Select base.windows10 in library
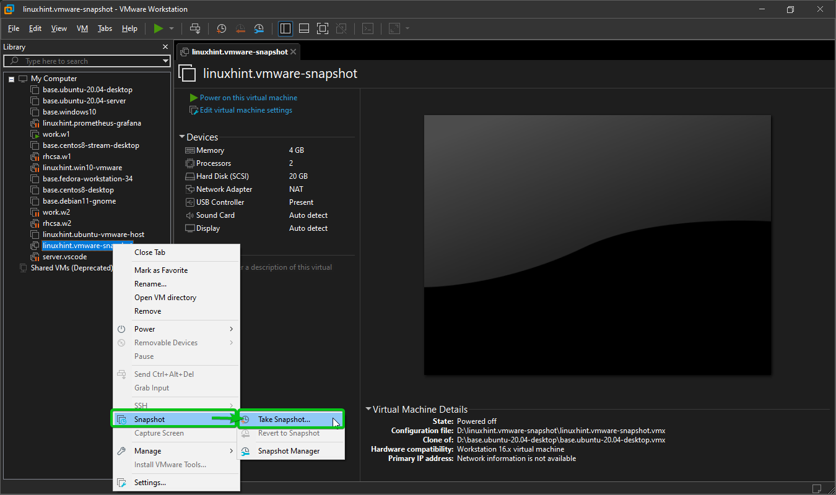This screenshot has width=836, height=495. point(69,112)
